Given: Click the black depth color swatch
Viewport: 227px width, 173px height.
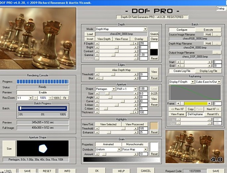Looking at the screenshot, I should 154,52.
